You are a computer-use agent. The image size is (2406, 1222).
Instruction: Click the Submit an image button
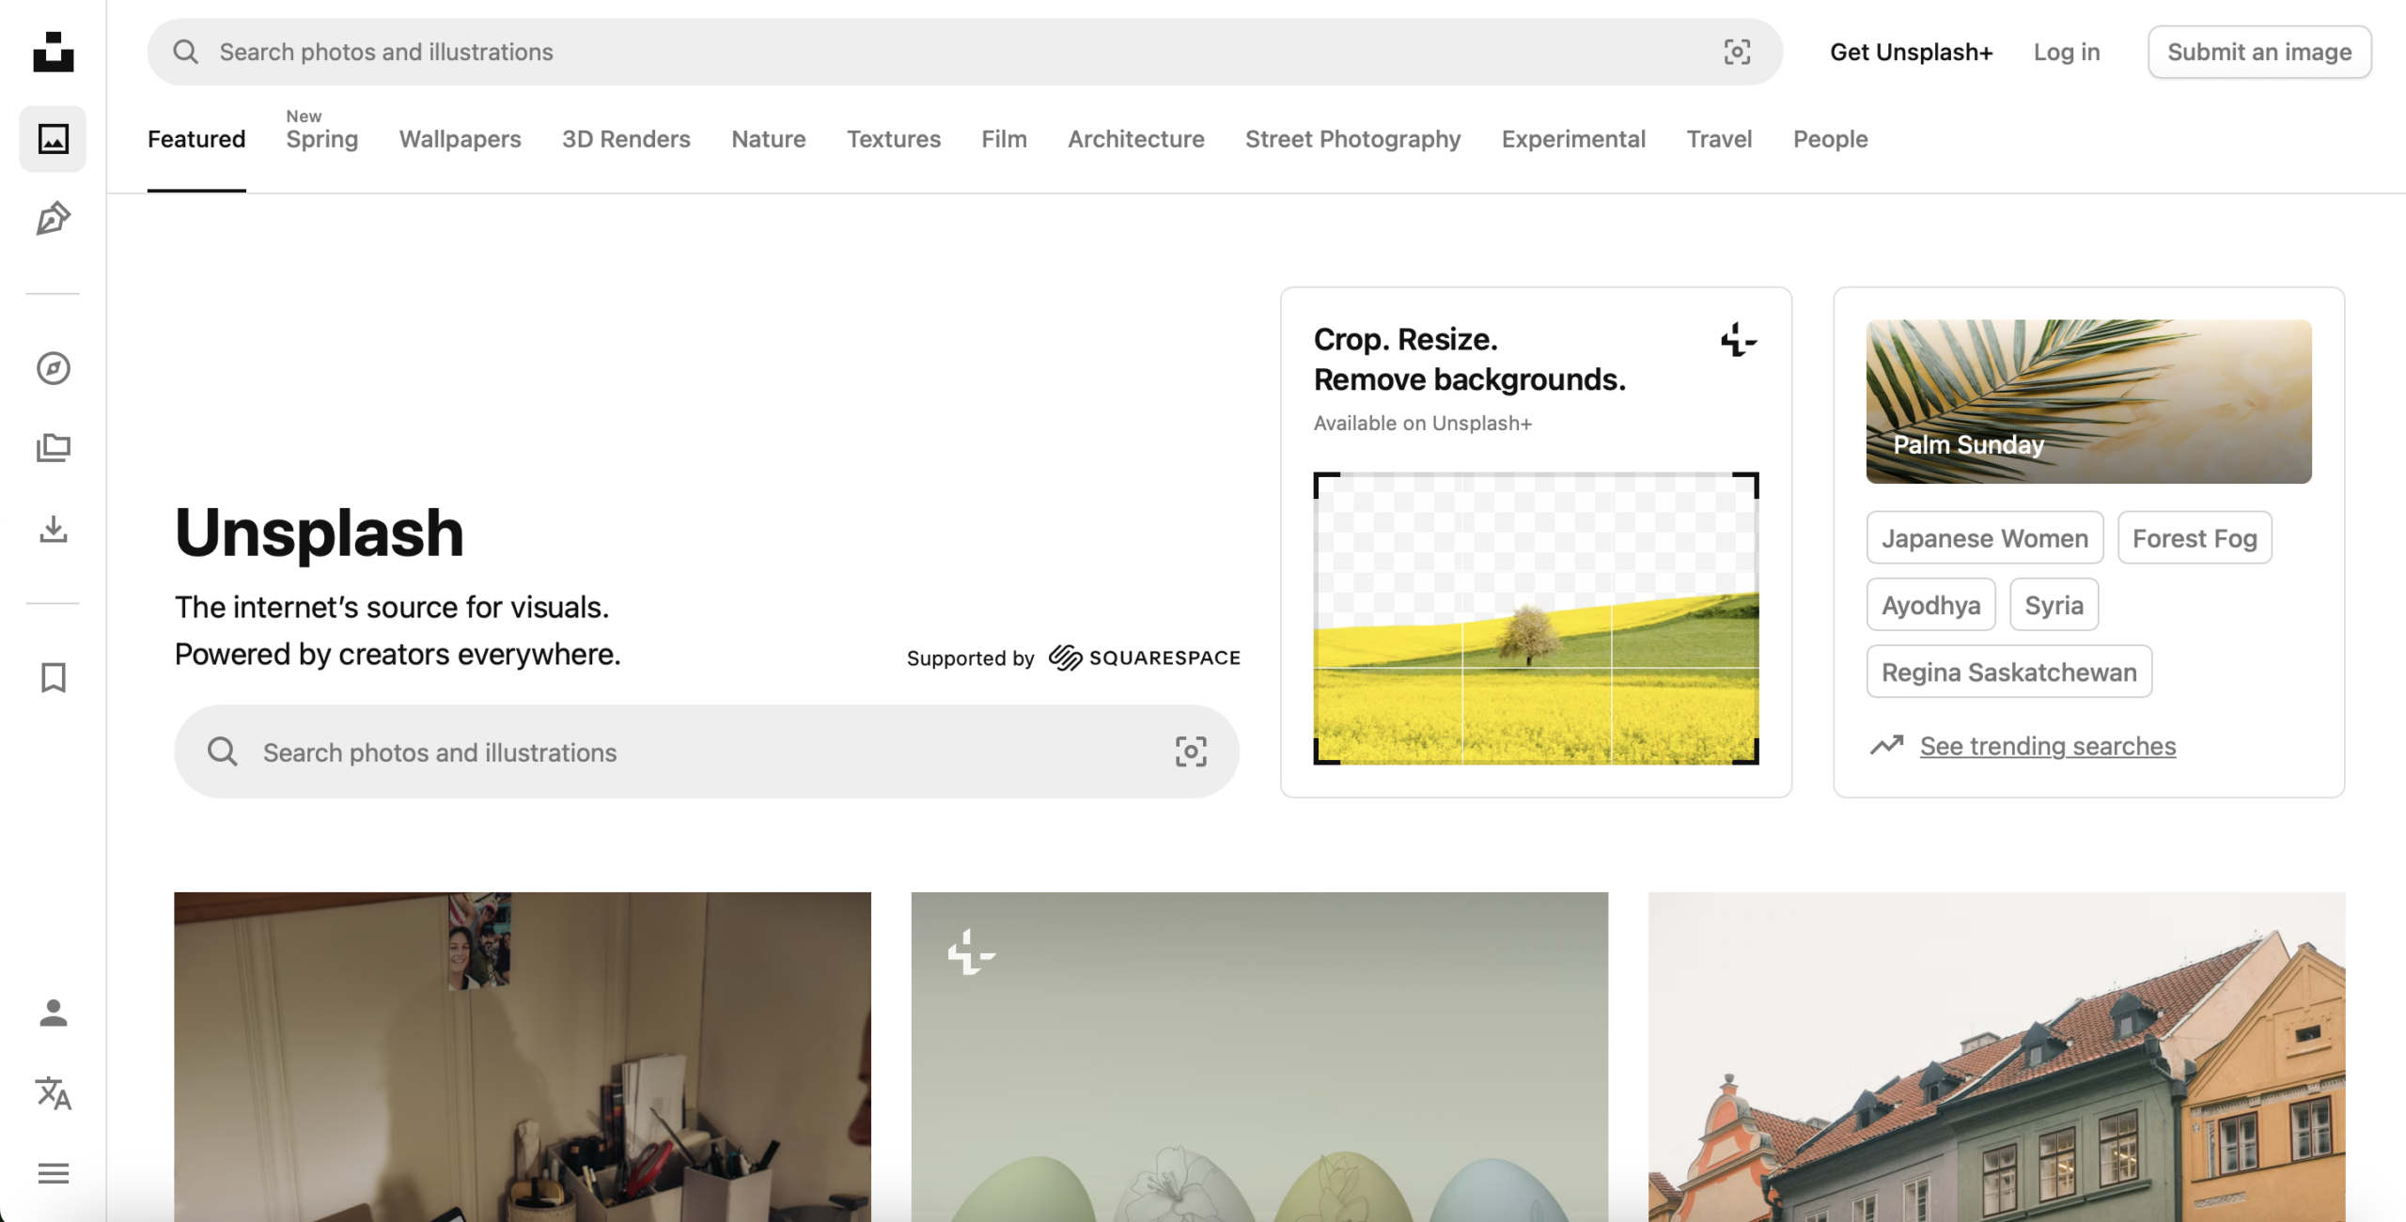tap(2258, 53)
